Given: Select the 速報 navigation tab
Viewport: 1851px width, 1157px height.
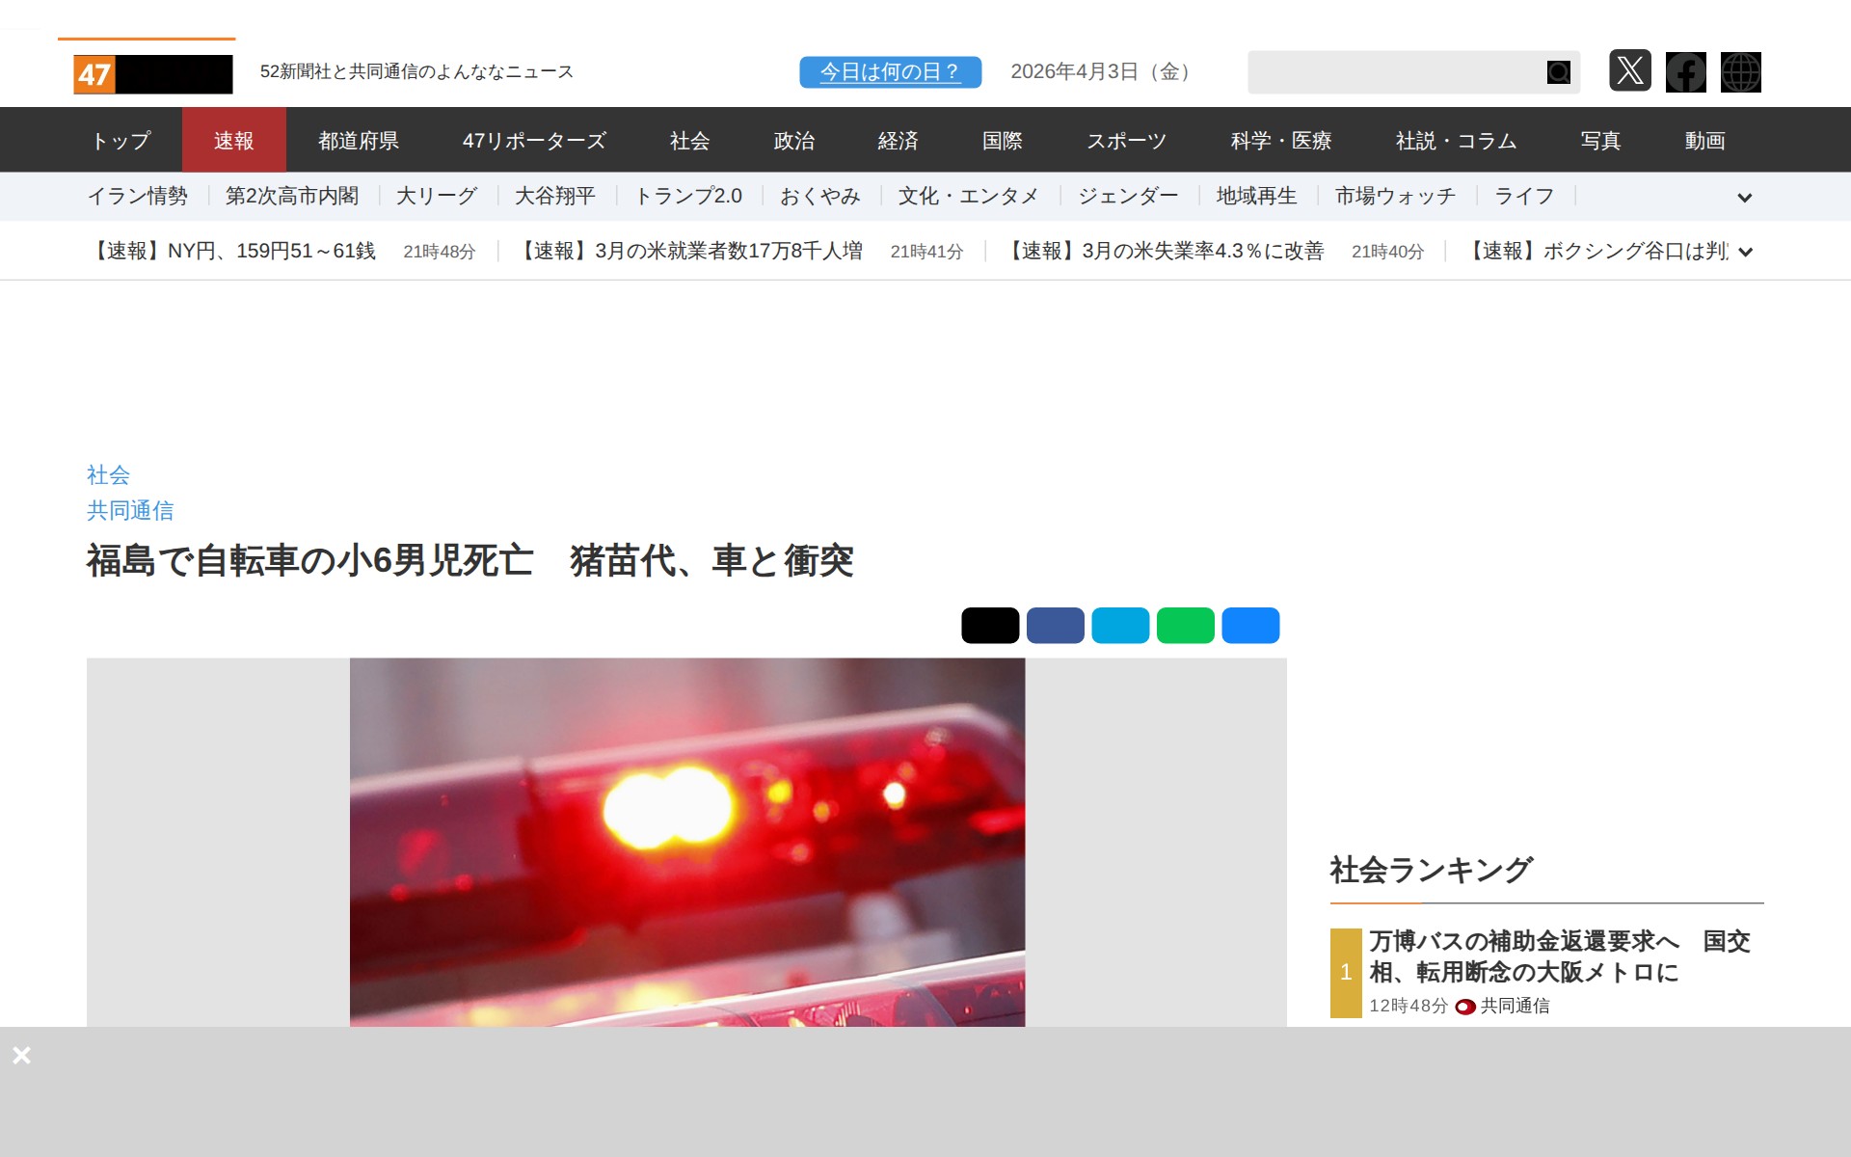Looking at the screenshot, I should coord(233,141).
